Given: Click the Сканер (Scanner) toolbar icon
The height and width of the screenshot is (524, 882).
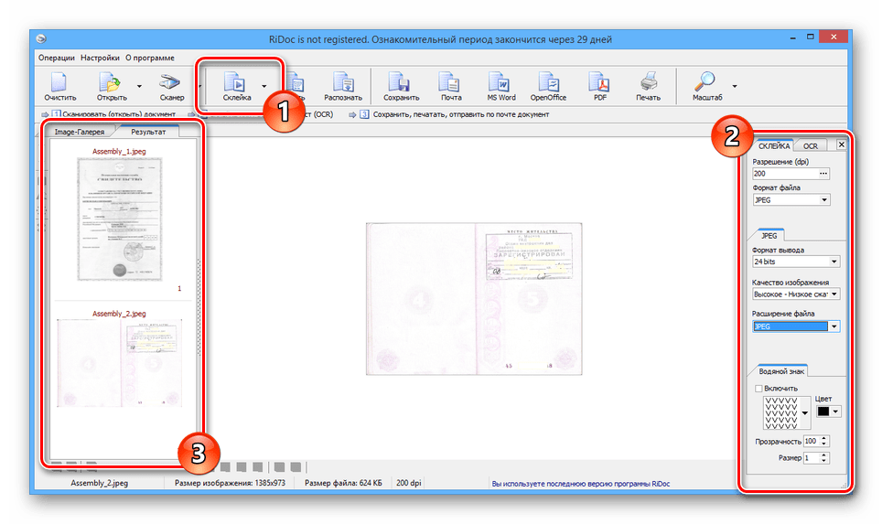Looking at the screenshot, I should pyautogui.click(x=172, y=86).
